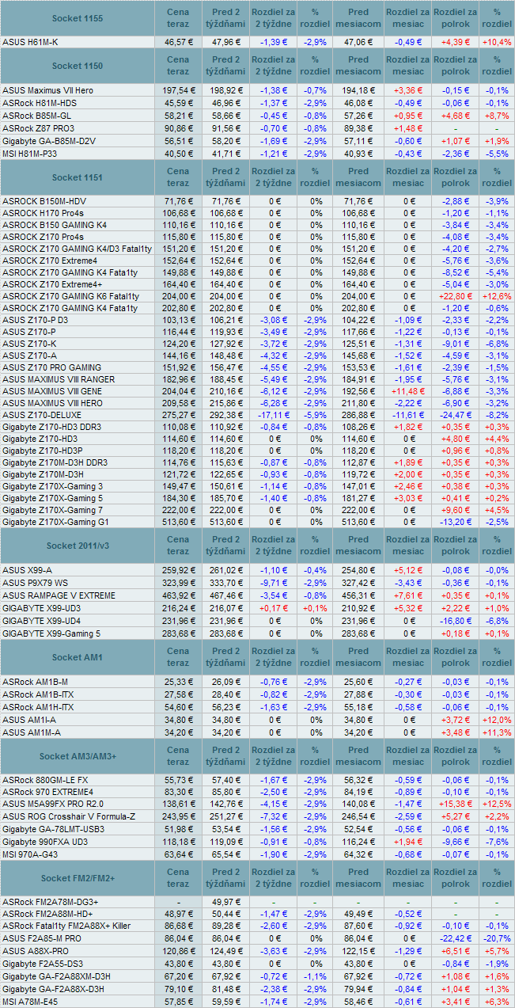Click the ASRock H81M-HDS product name
515x1008 pixels.
(40, 103)
